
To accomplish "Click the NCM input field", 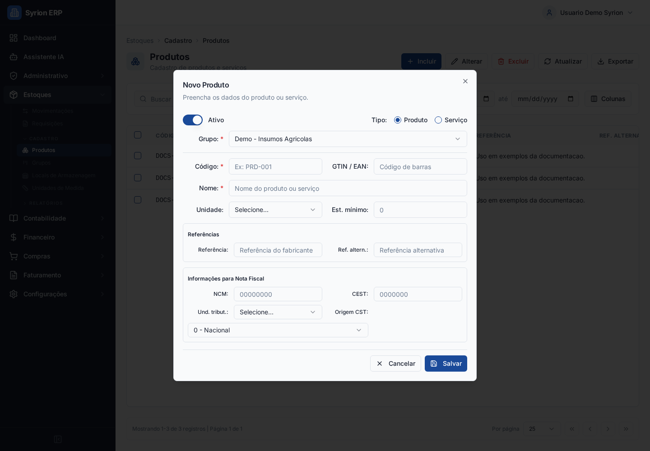I will coord(278,294).
